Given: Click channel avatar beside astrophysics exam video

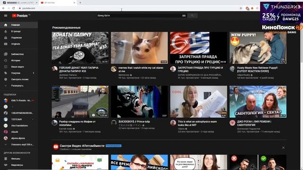Looking at the screenshot, I should point(173,123).
